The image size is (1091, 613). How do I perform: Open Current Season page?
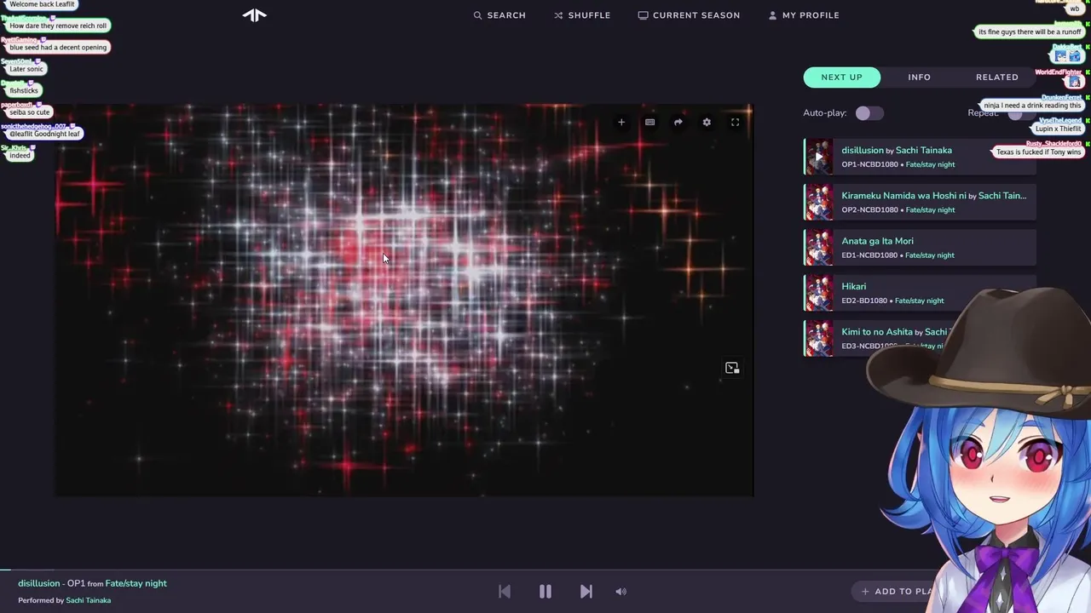point(689,15)
